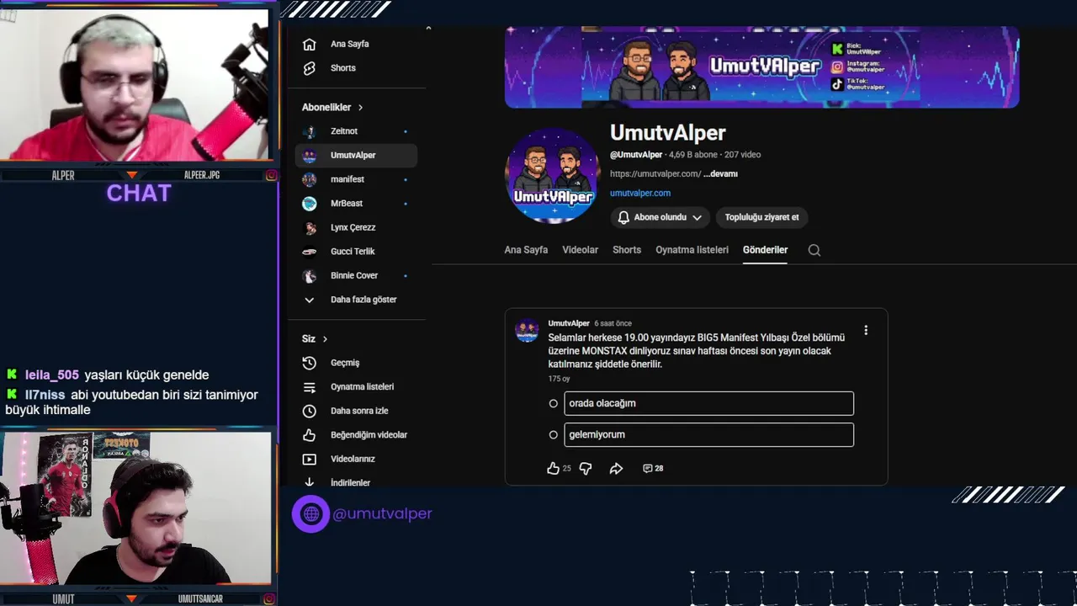
Task: Click the https://umutvalper.com/ description link
Action: pos(655,174)
